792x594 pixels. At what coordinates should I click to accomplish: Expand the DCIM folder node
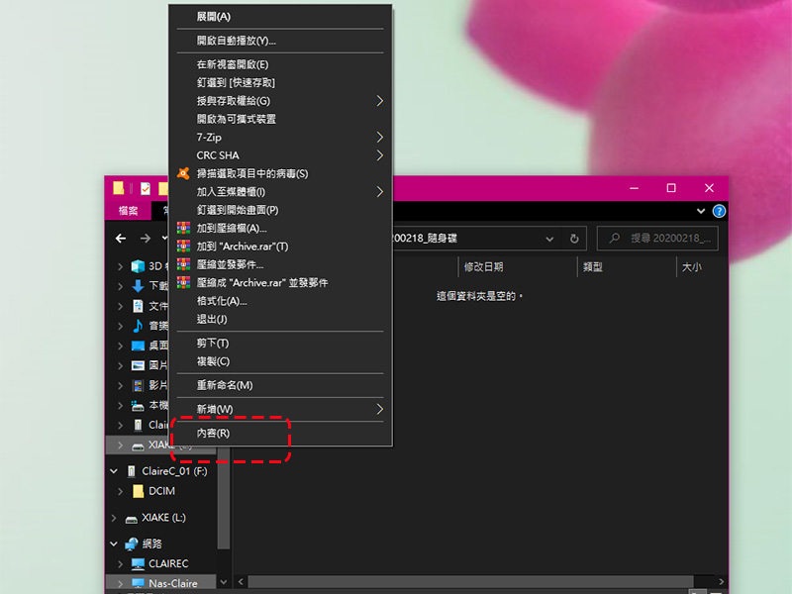(x=120, y=491)
